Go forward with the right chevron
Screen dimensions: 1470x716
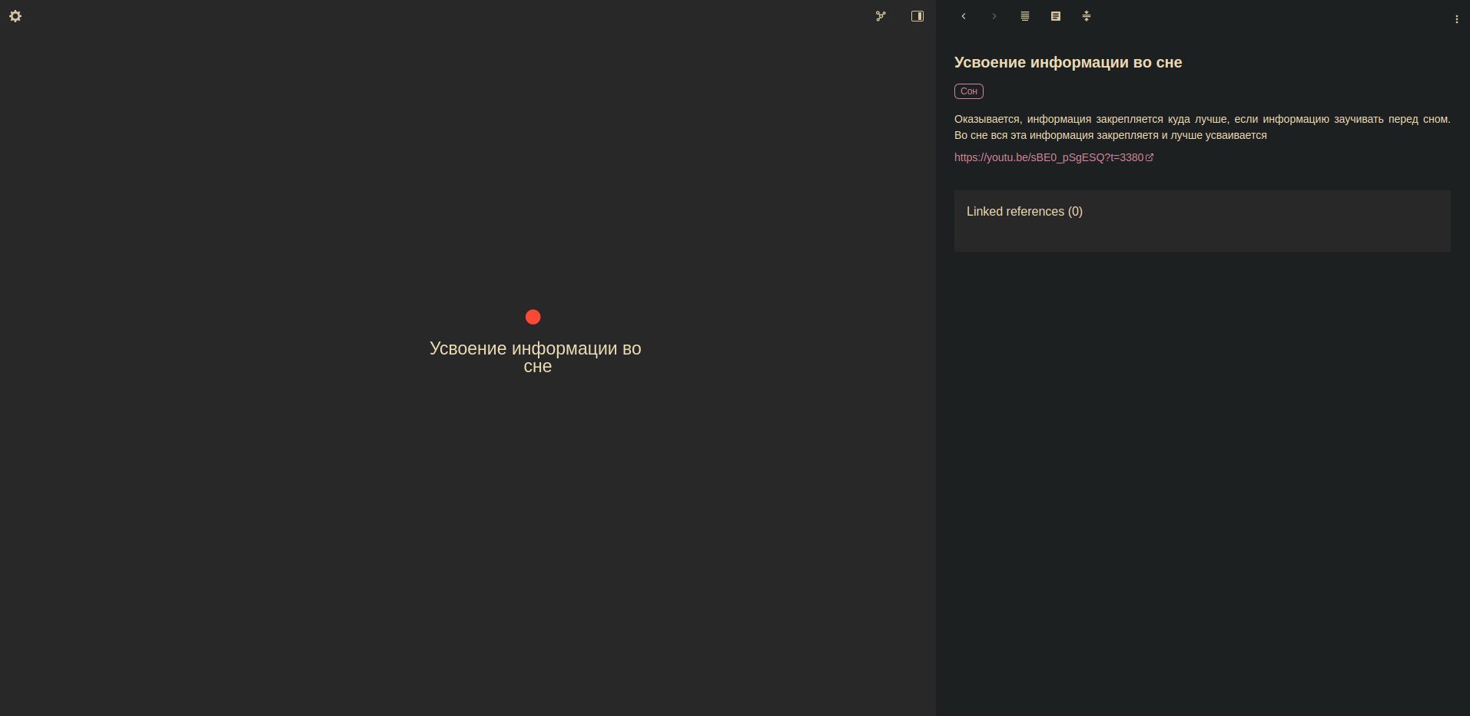click(994, 16)
